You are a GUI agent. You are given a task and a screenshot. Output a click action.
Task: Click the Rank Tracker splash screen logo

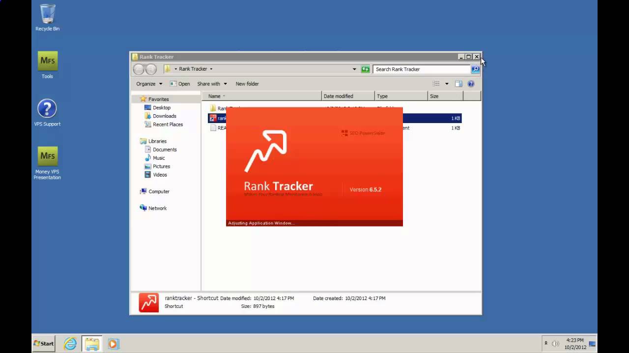tap(266, 151)
